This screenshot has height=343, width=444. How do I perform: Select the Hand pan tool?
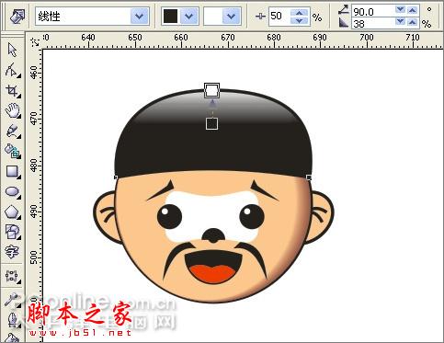[12, 110]
